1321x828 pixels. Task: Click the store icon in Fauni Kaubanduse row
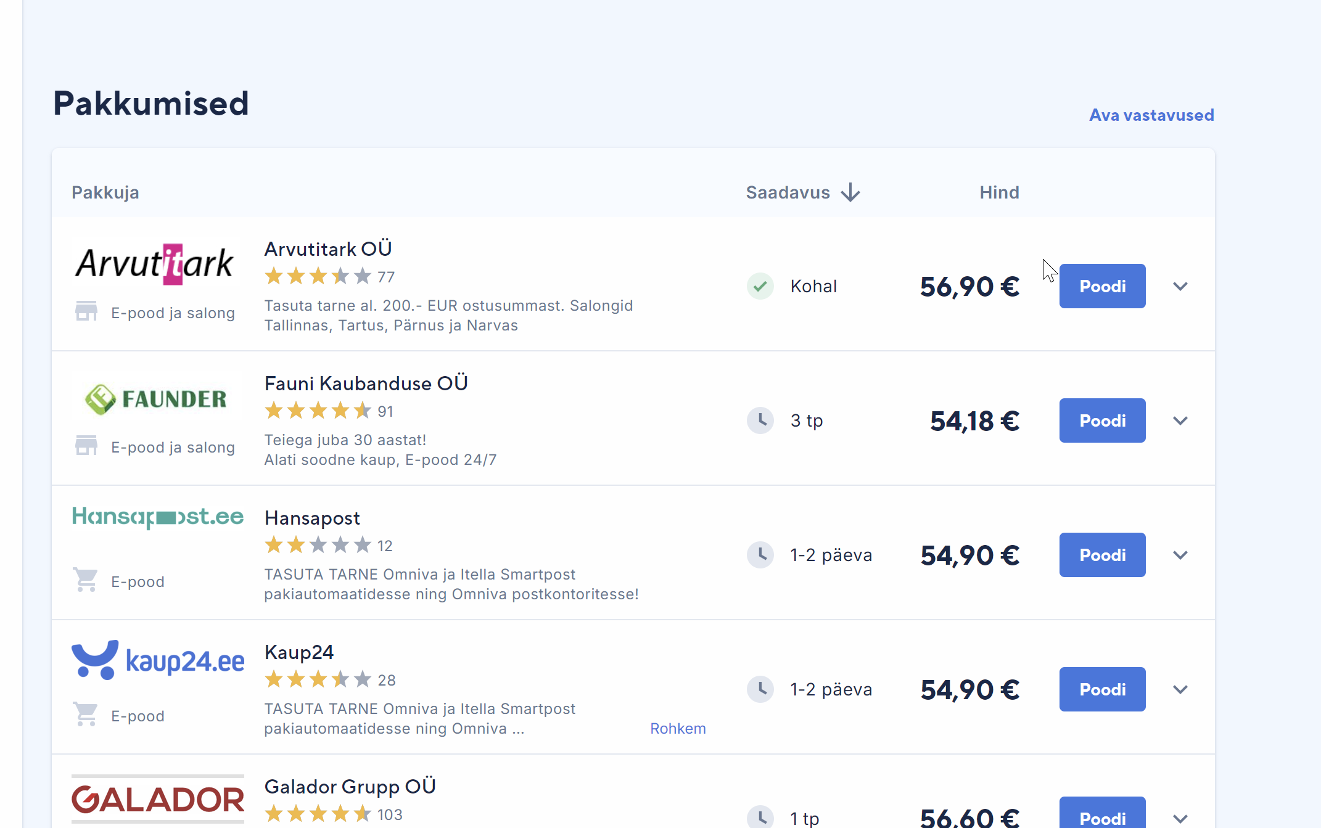(x=86, y=446)
